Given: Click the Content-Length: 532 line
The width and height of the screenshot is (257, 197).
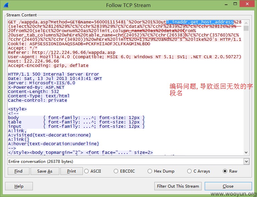Looking at the screenshot, I should point(34,91).
